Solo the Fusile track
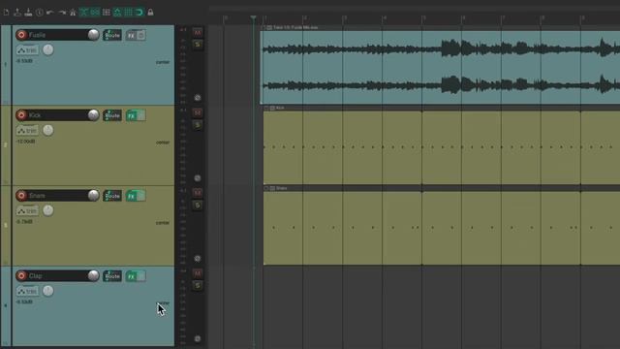This screenshot has width=620, height=349. 198,45
